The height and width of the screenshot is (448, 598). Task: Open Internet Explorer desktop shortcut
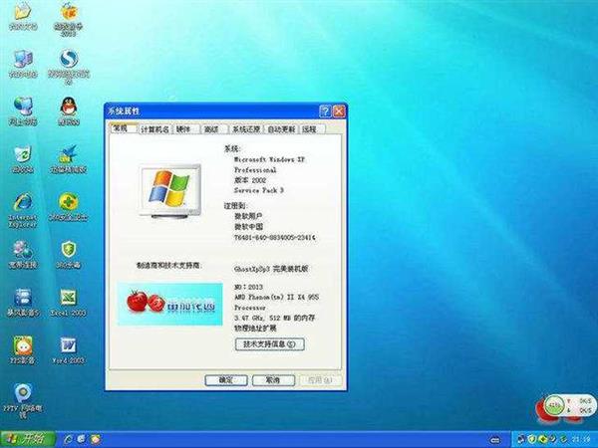tap(23, 210)
